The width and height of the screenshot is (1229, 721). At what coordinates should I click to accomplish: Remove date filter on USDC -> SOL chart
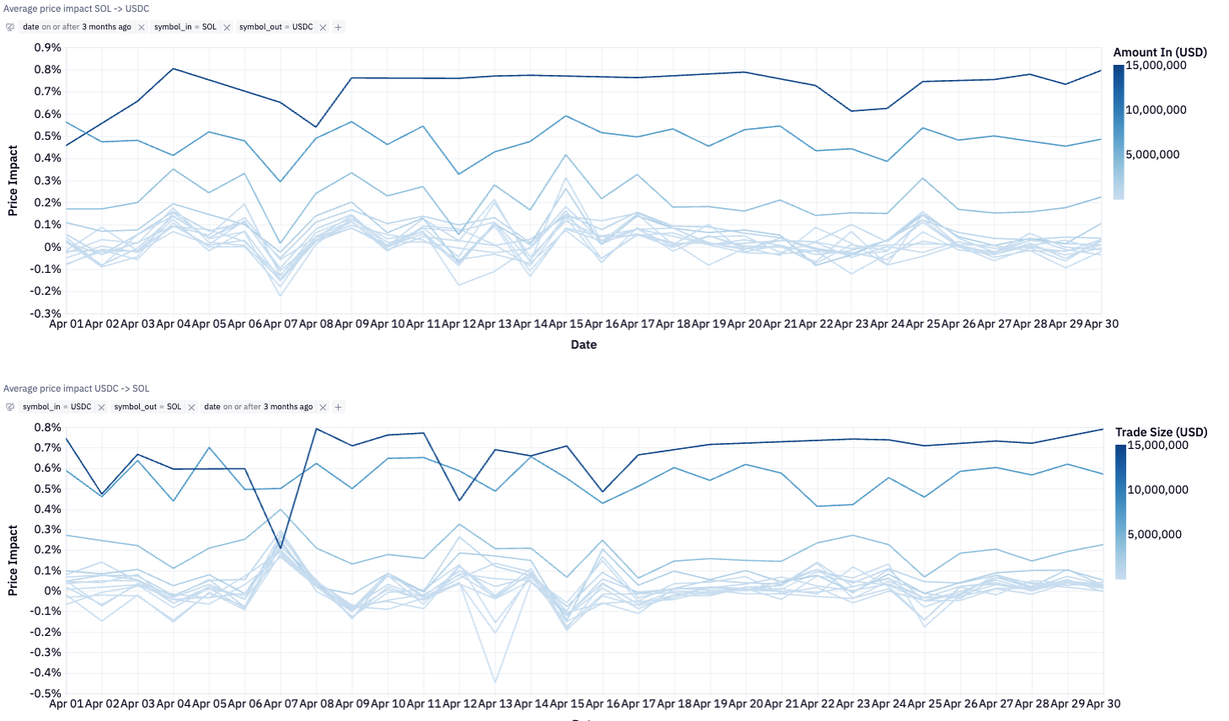point(323,408)
